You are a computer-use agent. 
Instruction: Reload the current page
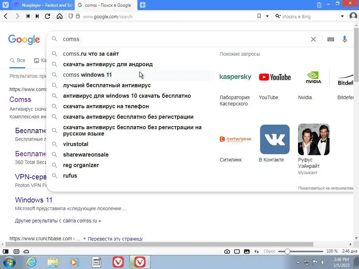pos(47,16)
